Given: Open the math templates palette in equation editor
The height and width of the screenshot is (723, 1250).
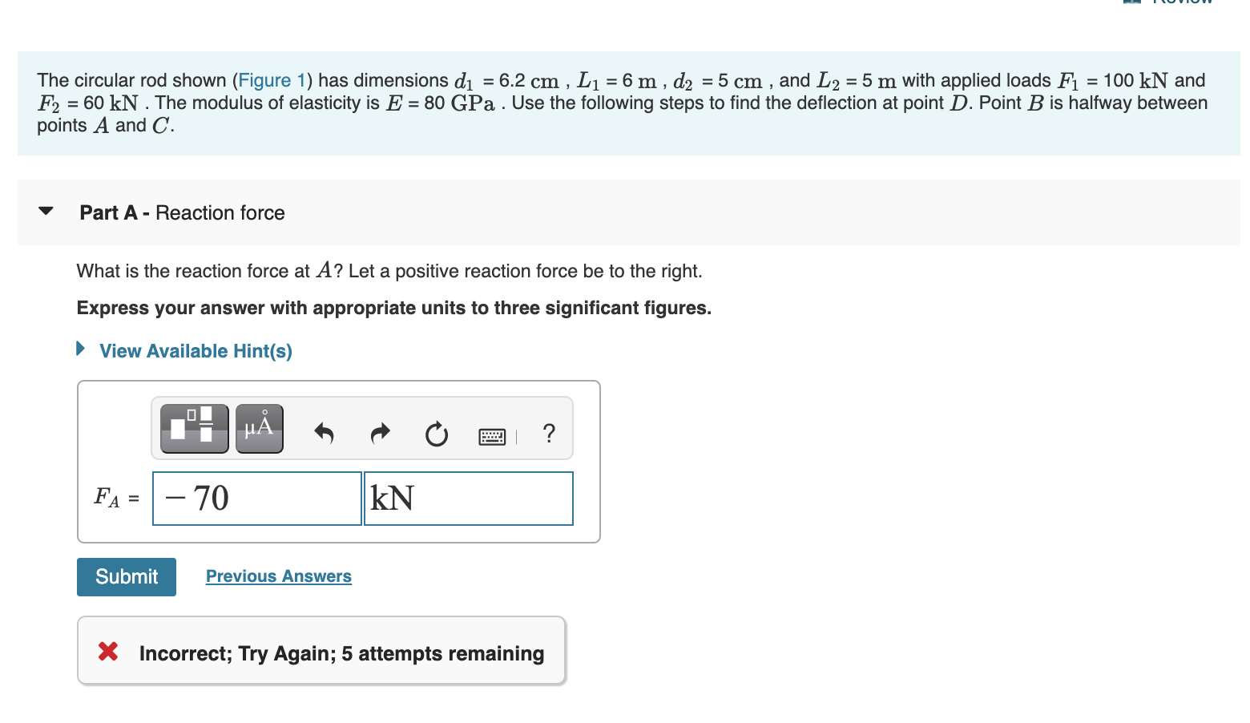Looking at the screenshot, I should coord(193,428).
